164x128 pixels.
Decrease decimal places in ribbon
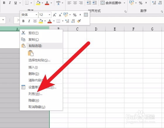tap(160, 3)
